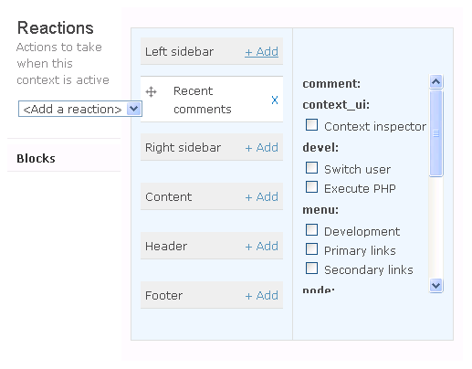
Task: Tick the Secondary links checkbox
Action: pos(311,269)
